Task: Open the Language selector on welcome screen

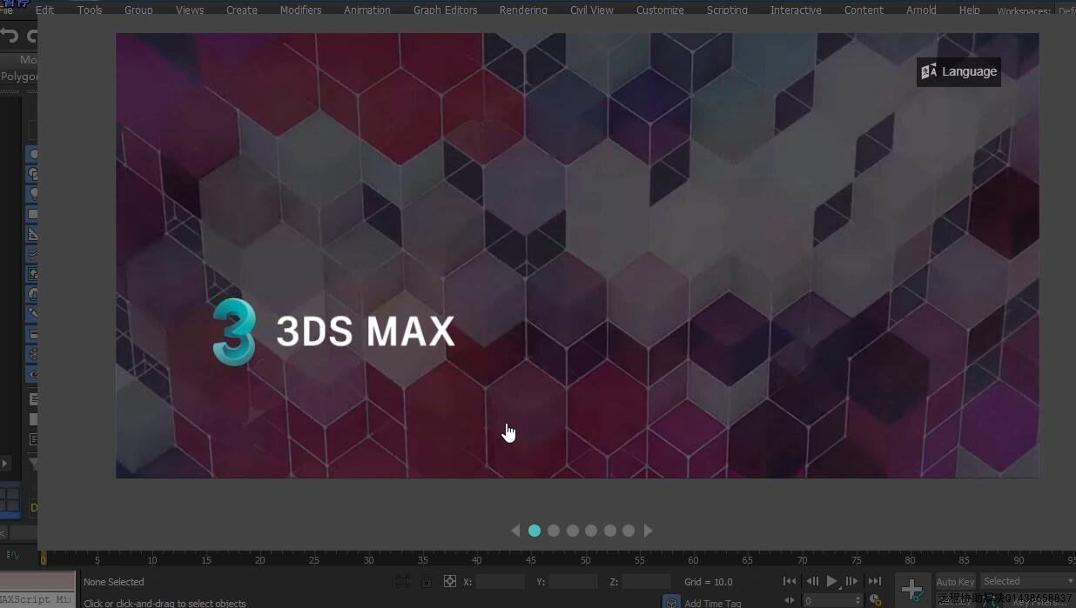Action: click(x=958, y=71)
